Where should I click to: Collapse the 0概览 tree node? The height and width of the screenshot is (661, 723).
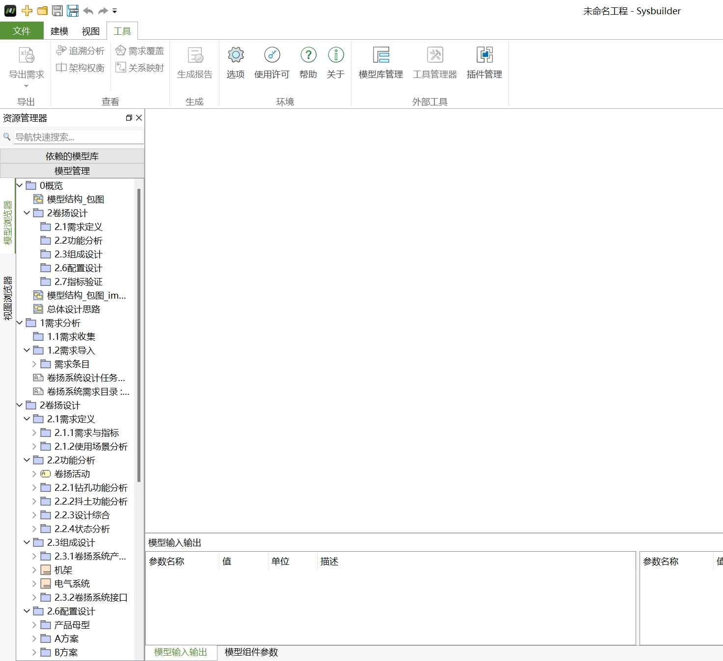point(20,185)
